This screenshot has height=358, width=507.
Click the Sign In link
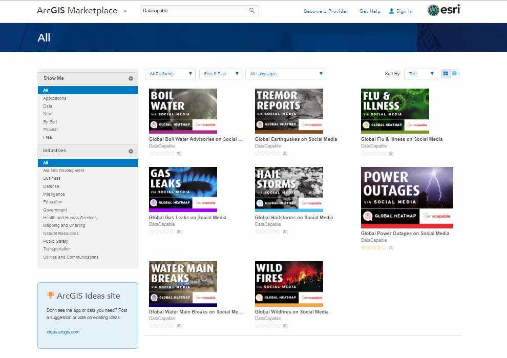pos(404,11)
